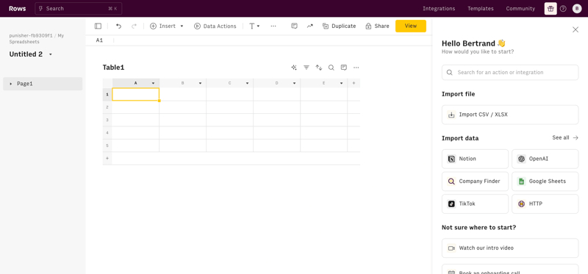Focus the action or integration search field

click(x=510, y=72)
